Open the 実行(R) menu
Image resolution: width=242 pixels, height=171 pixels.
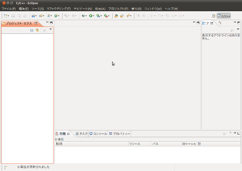point(136,9)
